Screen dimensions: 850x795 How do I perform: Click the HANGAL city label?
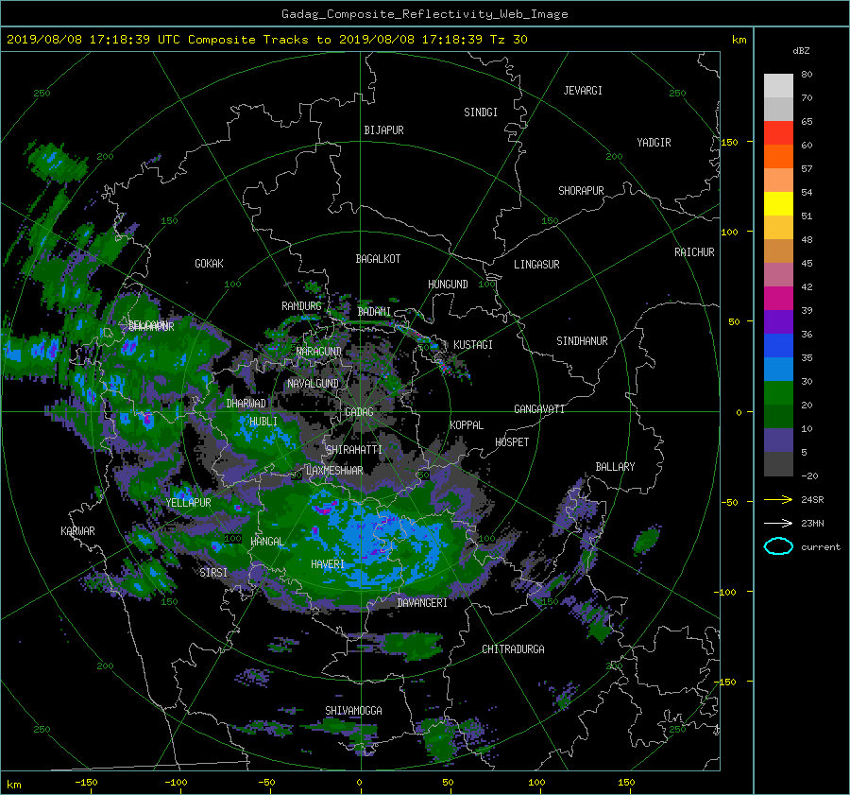click(267, 542)
